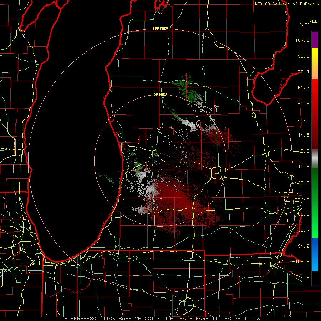Click the VEL legend title
Screen dimensions: 321x321
tap(314, 21)
